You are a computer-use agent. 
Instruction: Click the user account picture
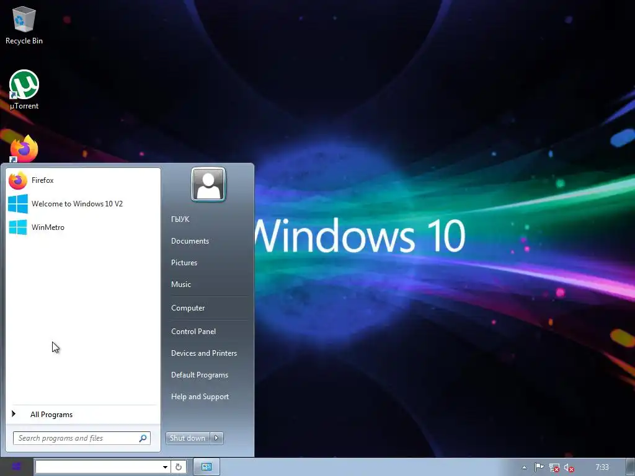208,184
